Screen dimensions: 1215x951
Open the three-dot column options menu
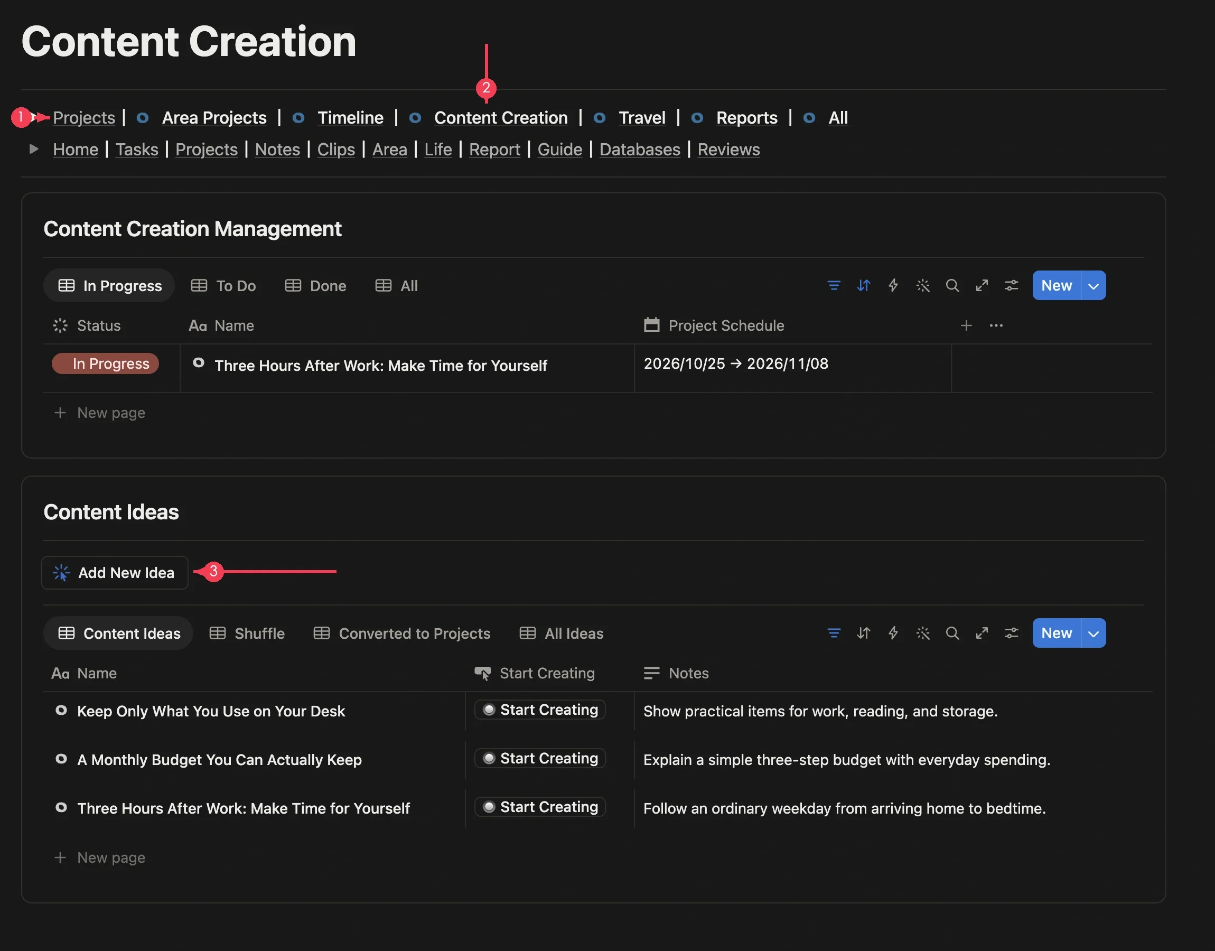(x=996, y=326)
